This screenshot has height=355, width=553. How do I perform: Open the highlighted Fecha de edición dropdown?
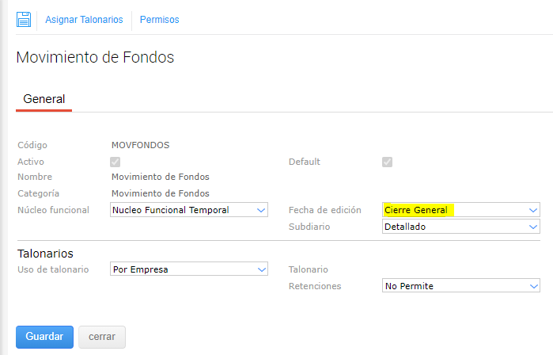tap(460, 210)
